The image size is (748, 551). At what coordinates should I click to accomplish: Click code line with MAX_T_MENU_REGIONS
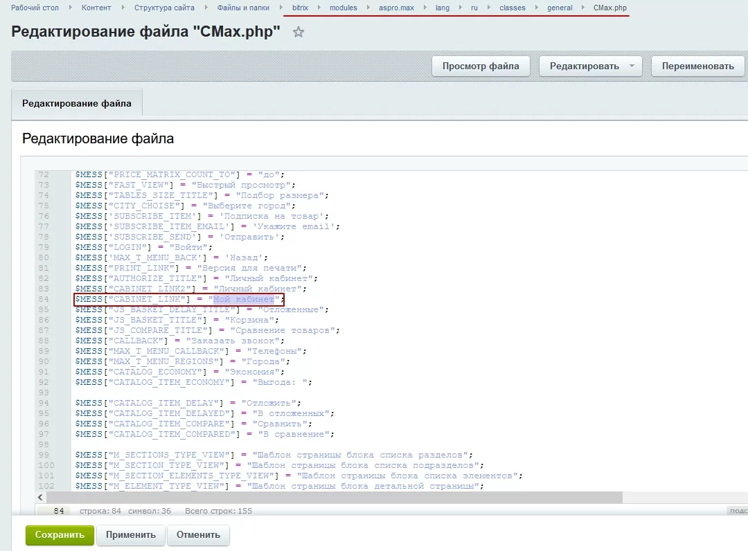182,362
